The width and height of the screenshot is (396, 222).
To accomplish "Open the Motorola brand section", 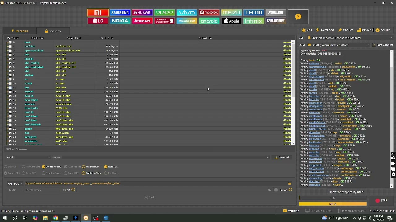I will 209,13.
